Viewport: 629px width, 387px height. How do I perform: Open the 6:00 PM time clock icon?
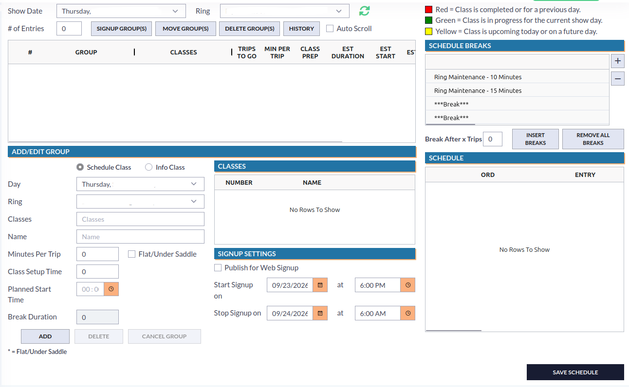[407, 285]
